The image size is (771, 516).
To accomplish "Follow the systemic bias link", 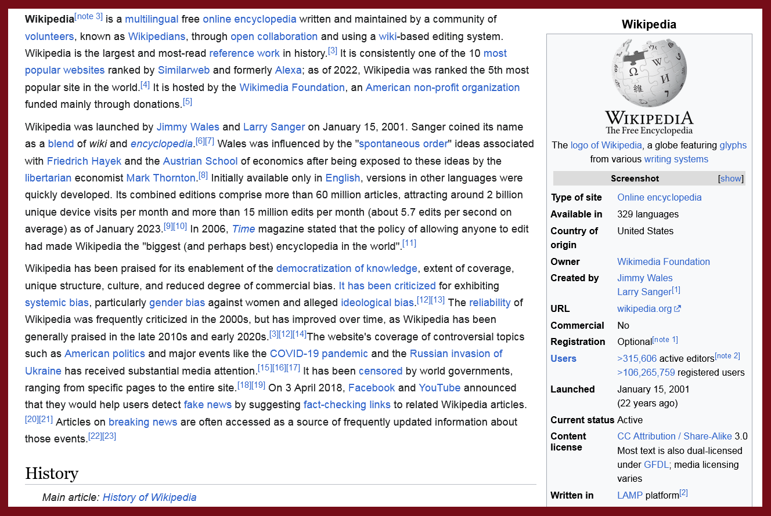I will (57, 303).
